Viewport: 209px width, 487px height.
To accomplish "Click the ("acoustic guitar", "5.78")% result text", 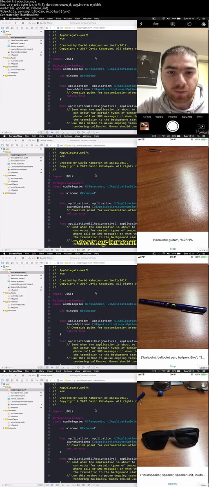I will (173, 241).
